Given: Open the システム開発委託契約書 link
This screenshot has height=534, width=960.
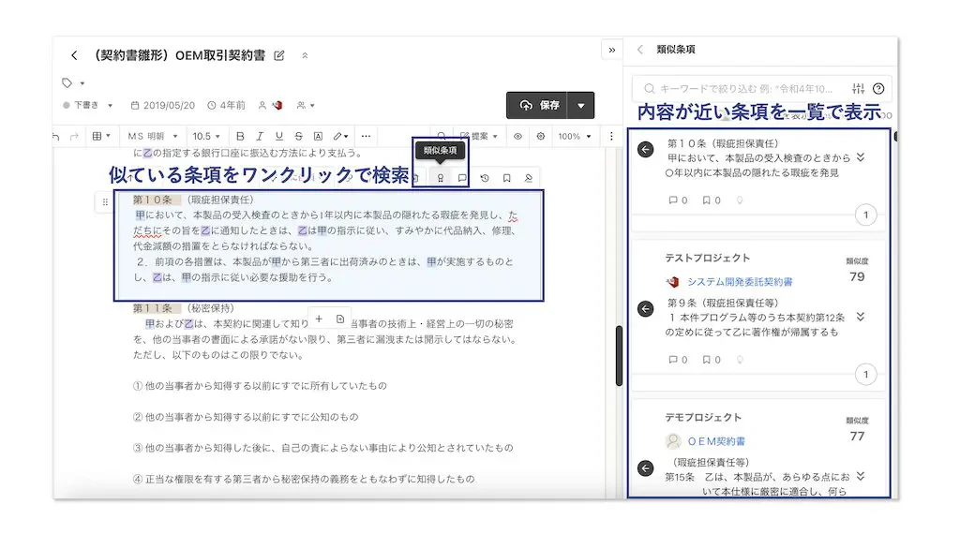Looking at the screenshot, I should coord(740,282).
